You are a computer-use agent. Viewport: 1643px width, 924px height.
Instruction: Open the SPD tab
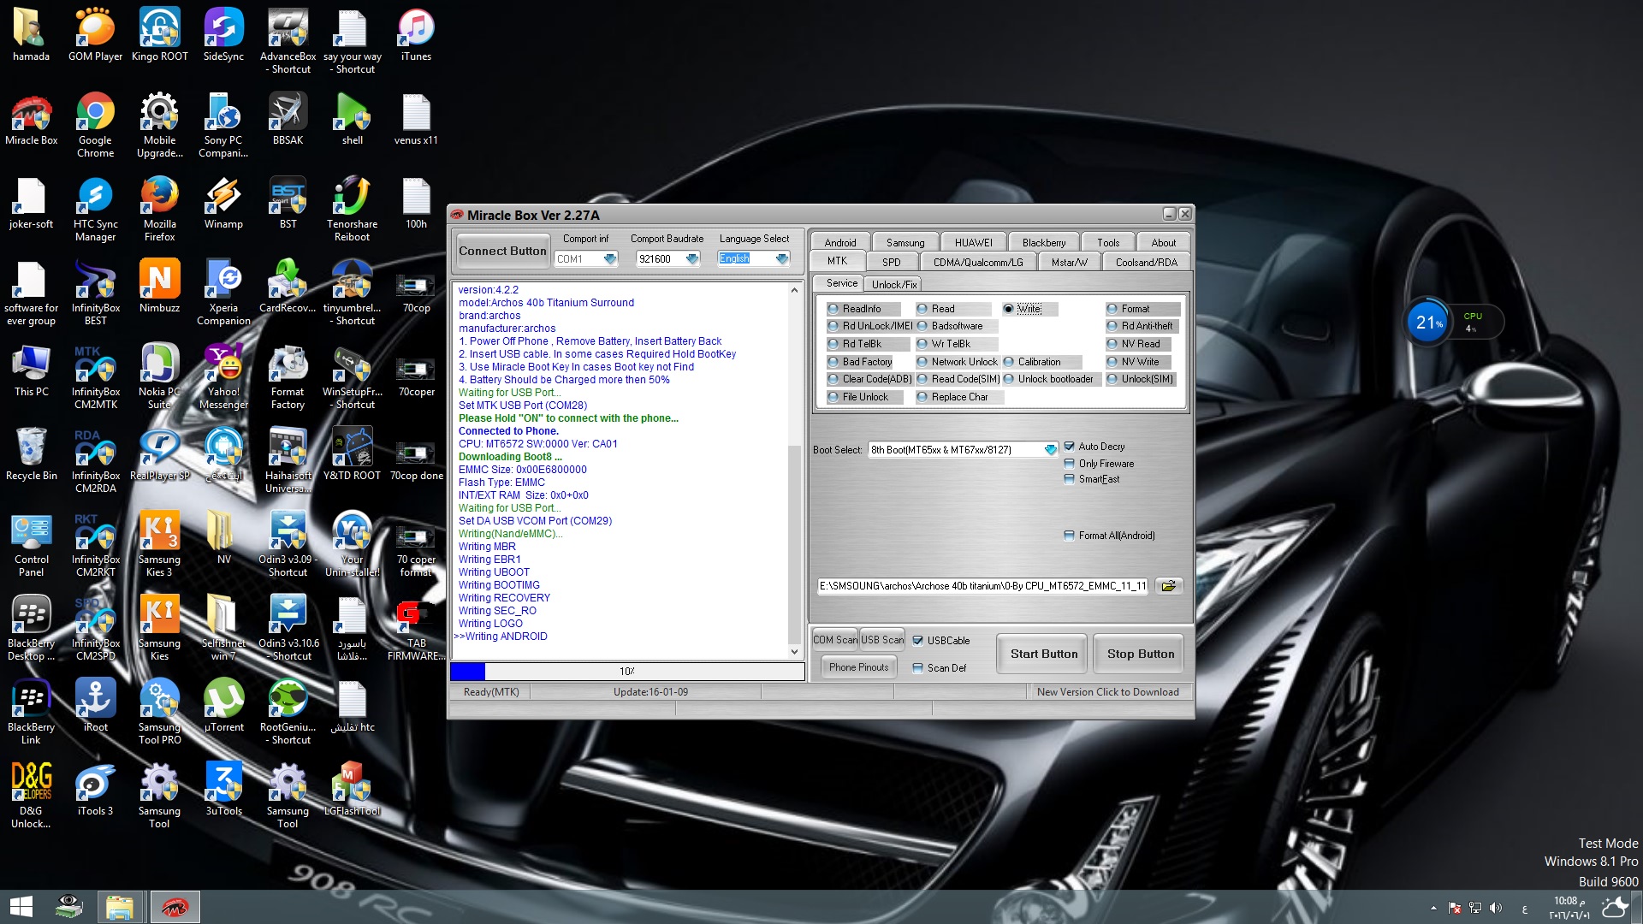891,263
